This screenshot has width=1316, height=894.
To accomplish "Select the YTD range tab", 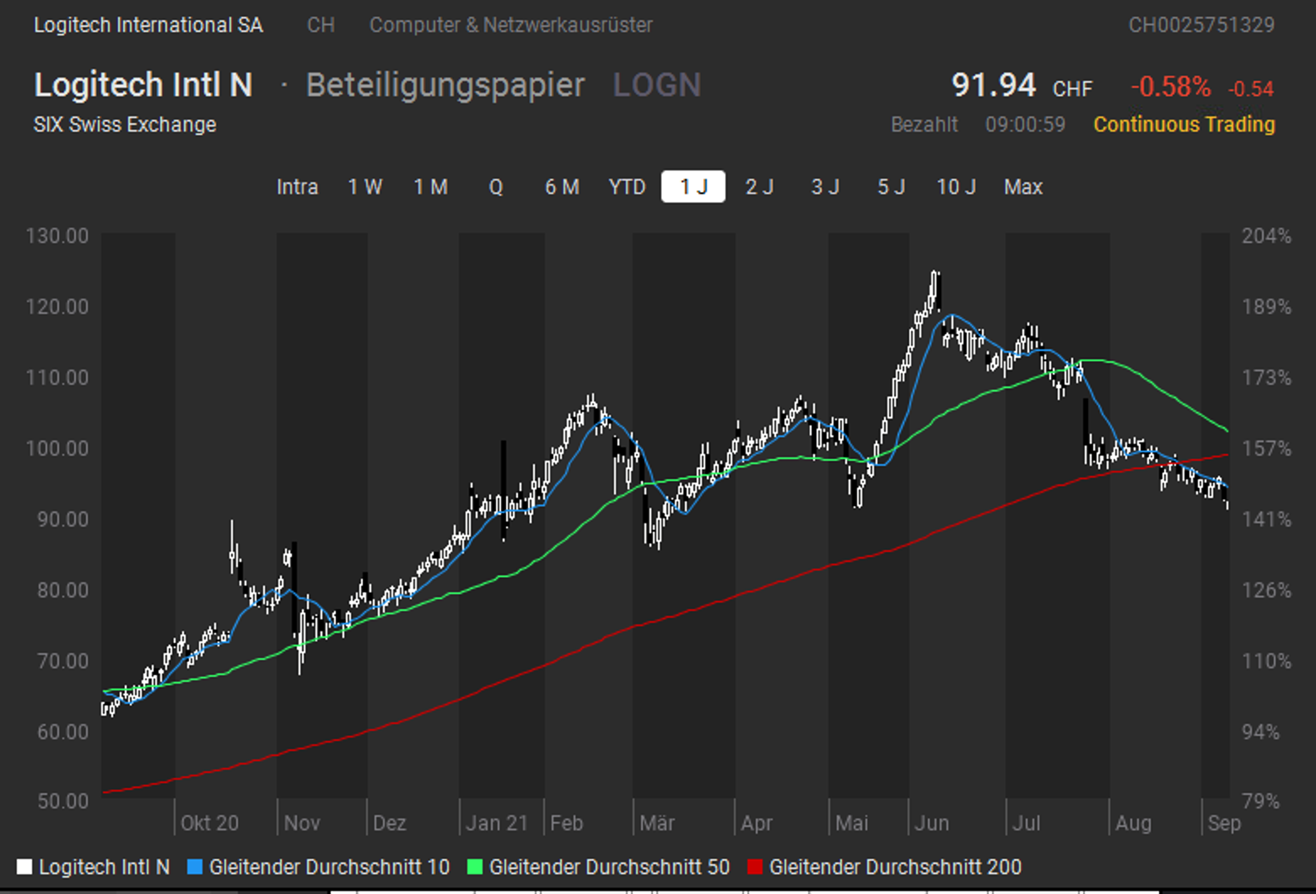I will [x=627, y=187].
